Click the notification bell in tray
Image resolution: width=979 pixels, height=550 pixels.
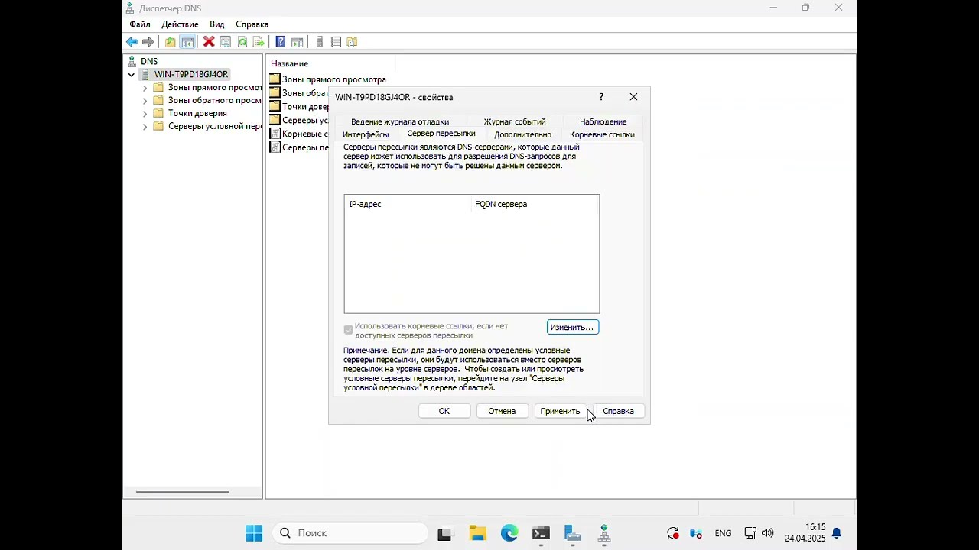point(837,533)
